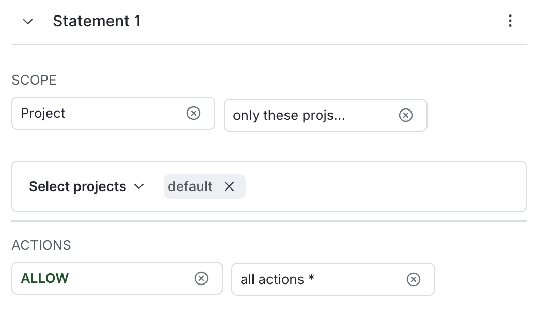Viewport: 538px width, 315px height.
Task: Clear the 'only these projs...' selection
Action: tap(406, 115)
